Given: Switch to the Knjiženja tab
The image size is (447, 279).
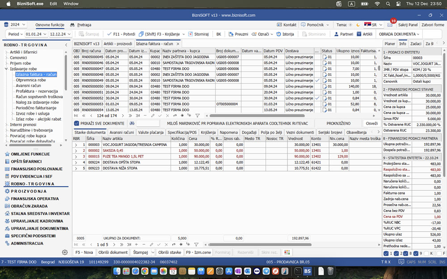Looking at the screenshot, I should pos(208,132).
